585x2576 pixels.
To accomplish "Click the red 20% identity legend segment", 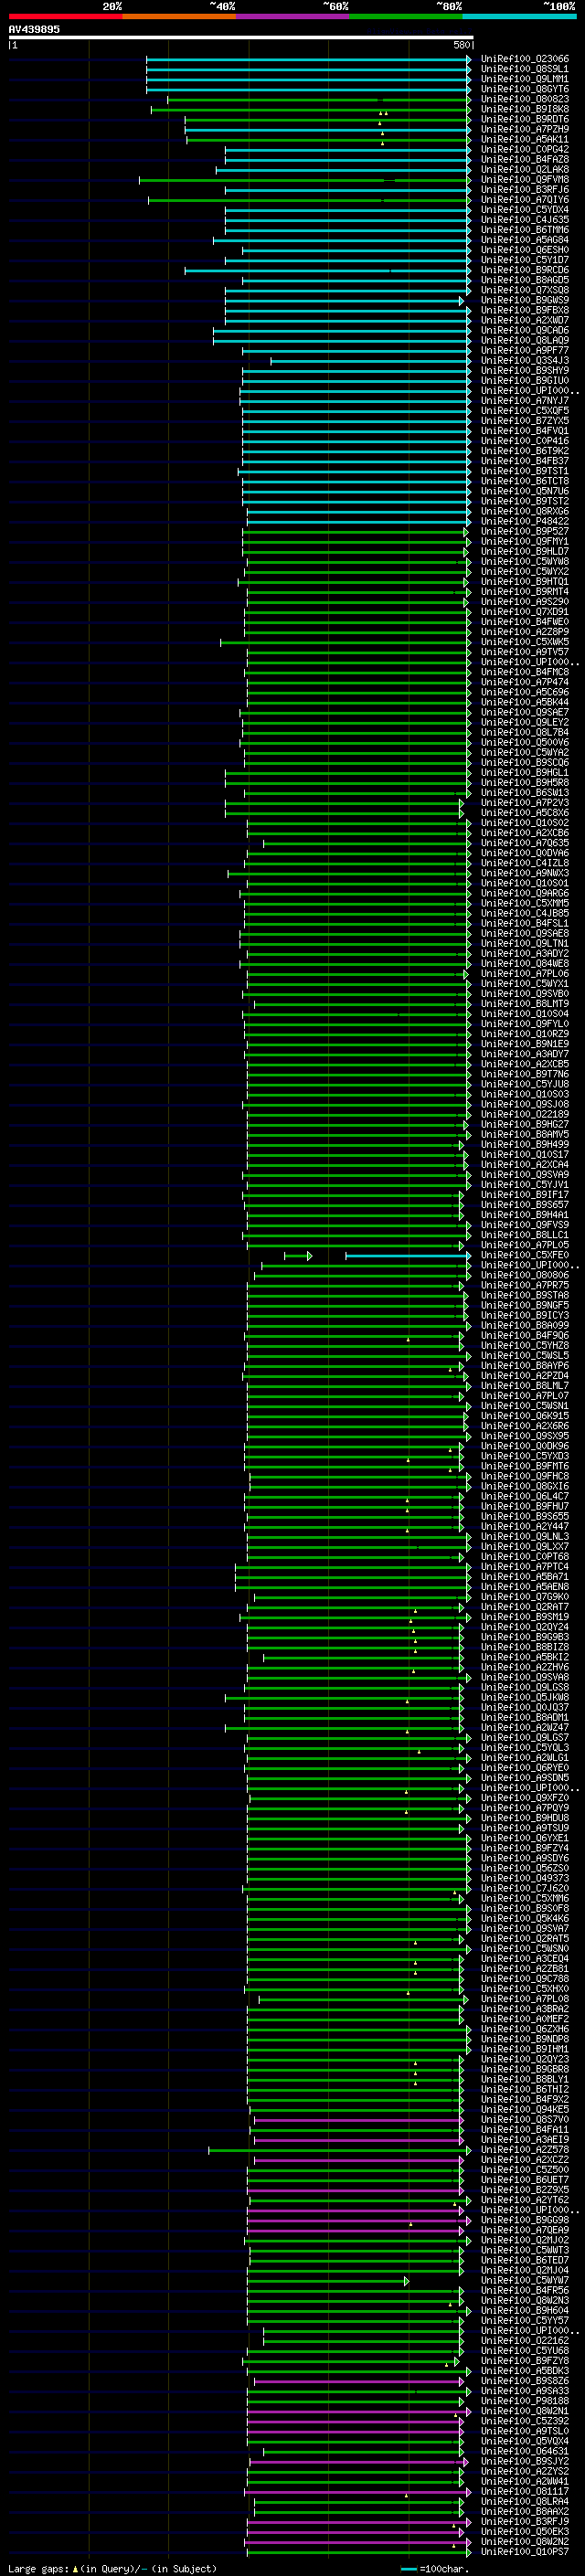I will click(65, 16).
